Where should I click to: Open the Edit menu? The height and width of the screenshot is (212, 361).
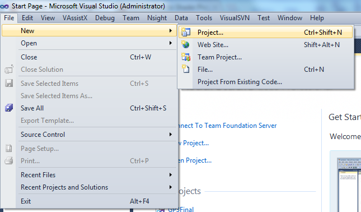(27, 18)
